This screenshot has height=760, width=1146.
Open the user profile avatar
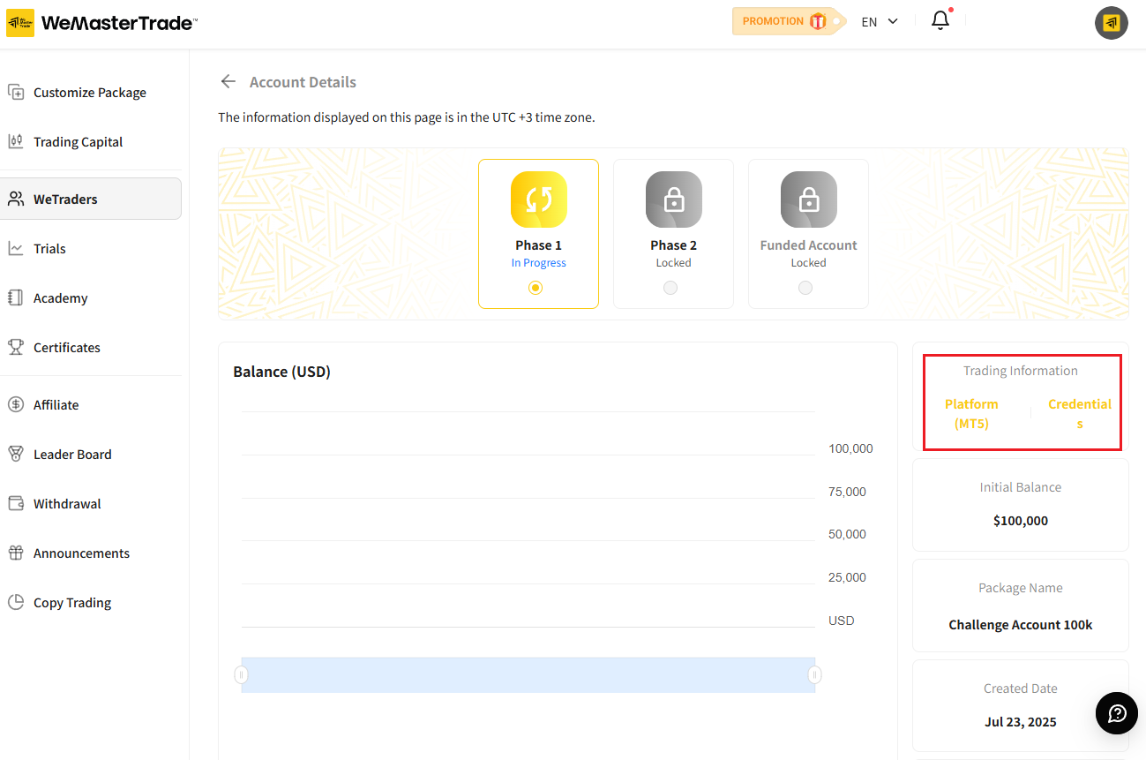pos(1112,23)
